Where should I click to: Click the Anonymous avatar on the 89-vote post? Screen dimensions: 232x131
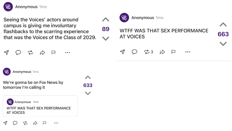tap(8, 7)
